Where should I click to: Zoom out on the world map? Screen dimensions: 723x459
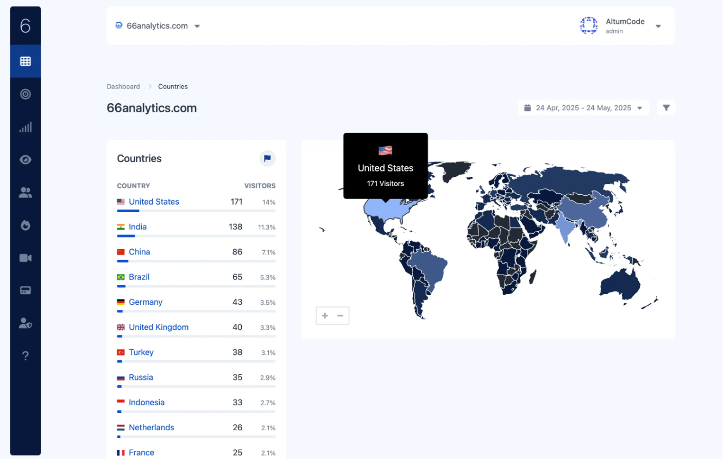[x=341, y=316]
